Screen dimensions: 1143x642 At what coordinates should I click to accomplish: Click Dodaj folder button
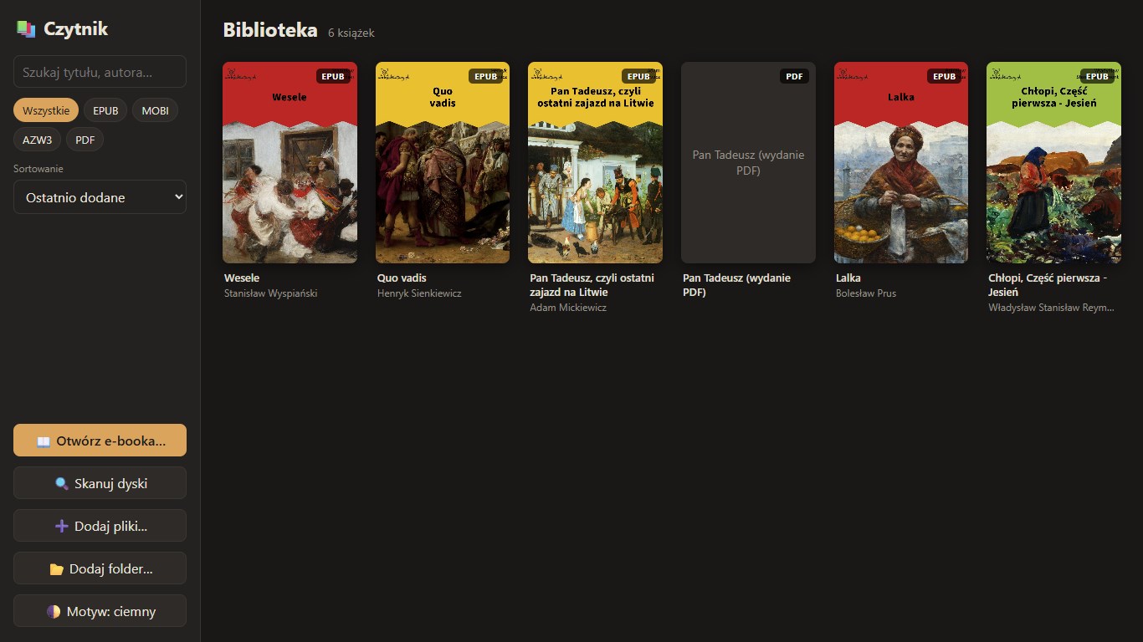point(100,568)
